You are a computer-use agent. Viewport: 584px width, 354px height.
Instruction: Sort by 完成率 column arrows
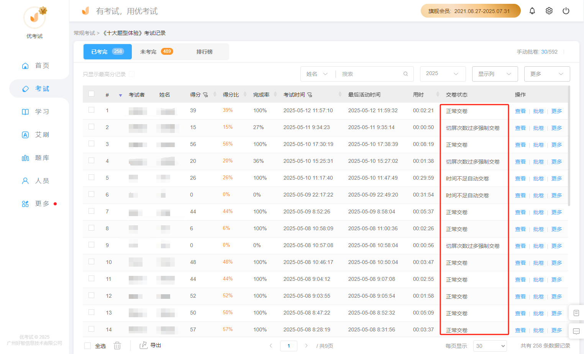[275, 94]
